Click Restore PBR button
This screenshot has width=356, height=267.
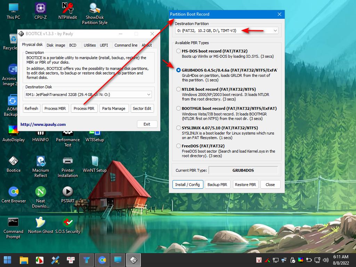(245, 185)
